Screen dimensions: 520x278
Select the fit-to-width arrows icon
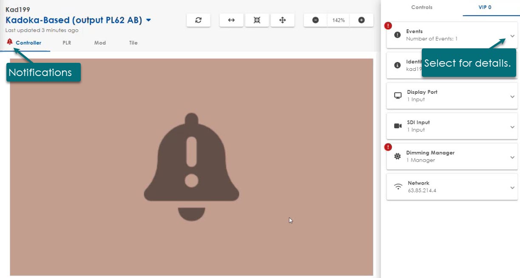click(x=231, y=20)
